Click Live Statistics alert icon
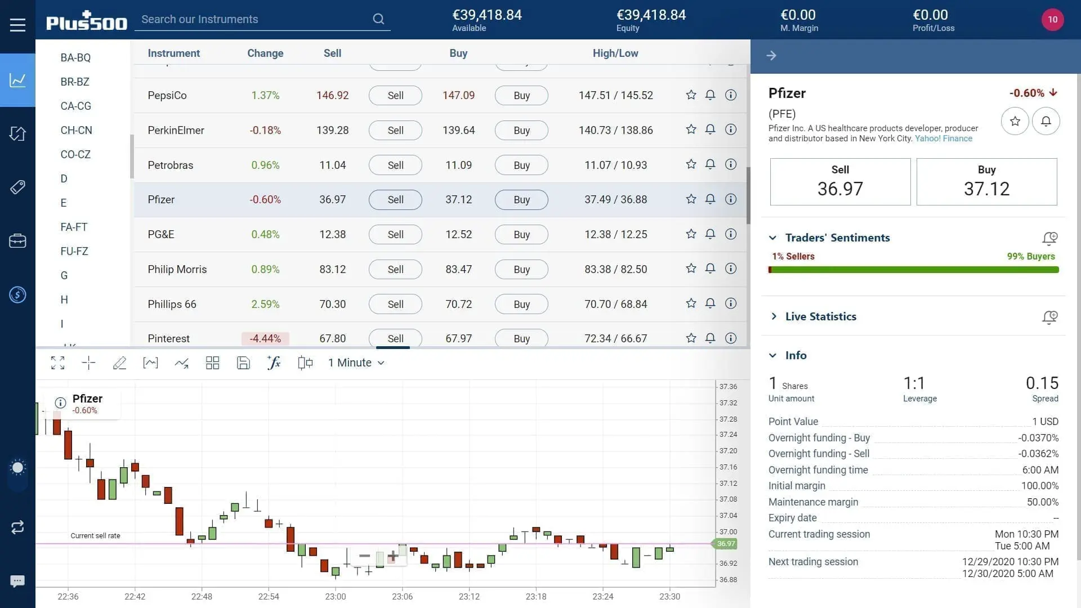This screenshot has height=608, width=1081. point(1049,317)
